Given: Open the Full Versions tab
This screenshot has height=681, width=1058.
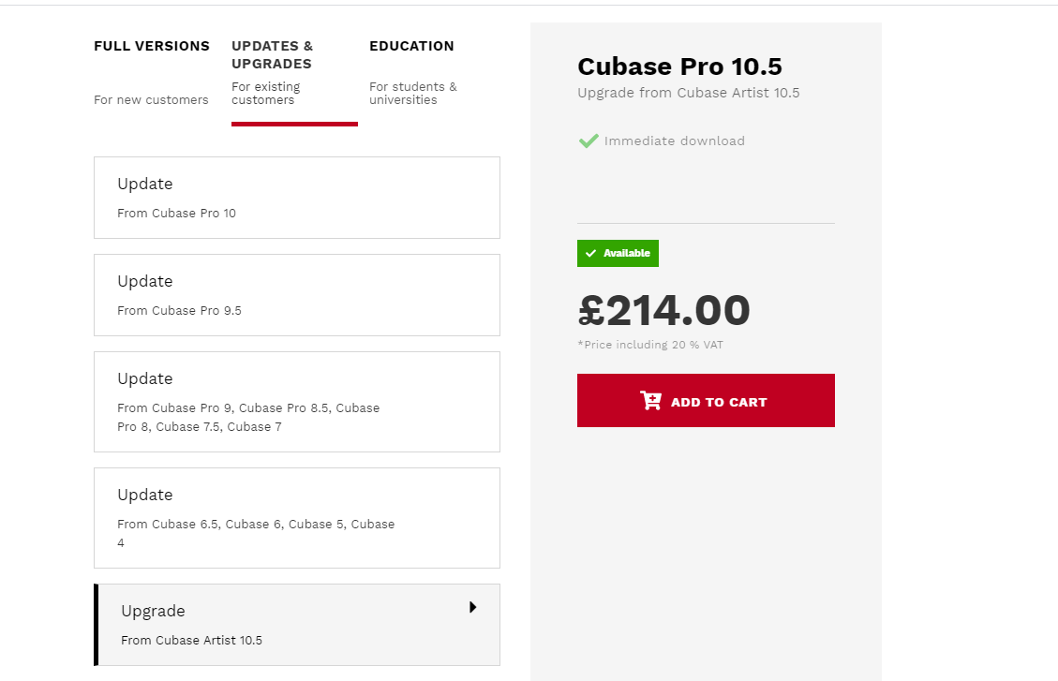Looking at the screenshot, I should [x=152, y=46].
